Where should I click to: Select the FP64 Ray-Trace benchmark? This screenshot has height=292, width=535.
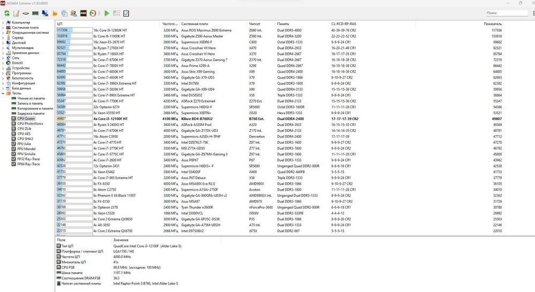(x=28, y=164)
